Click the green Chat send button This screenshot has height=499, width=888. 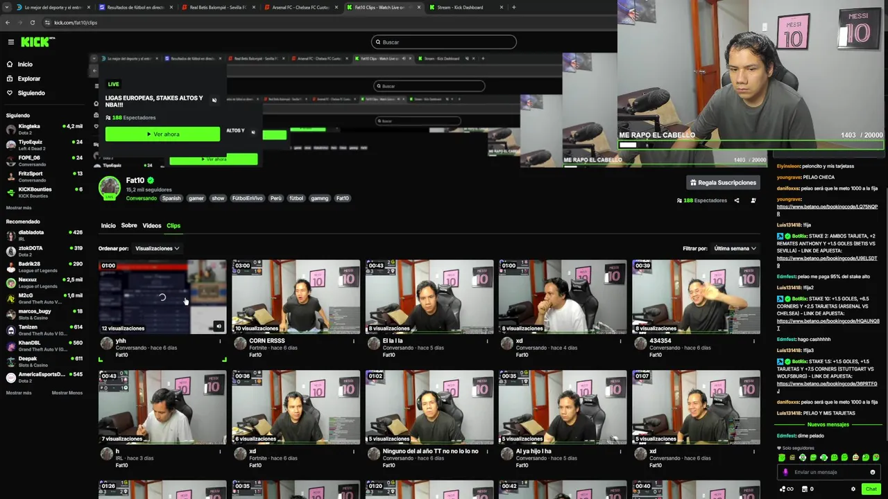(871, 489)
